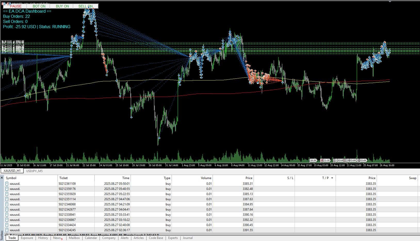Screen dimensions: 420x241
Task: Sort trades by the Type column header
Action: 151,178
